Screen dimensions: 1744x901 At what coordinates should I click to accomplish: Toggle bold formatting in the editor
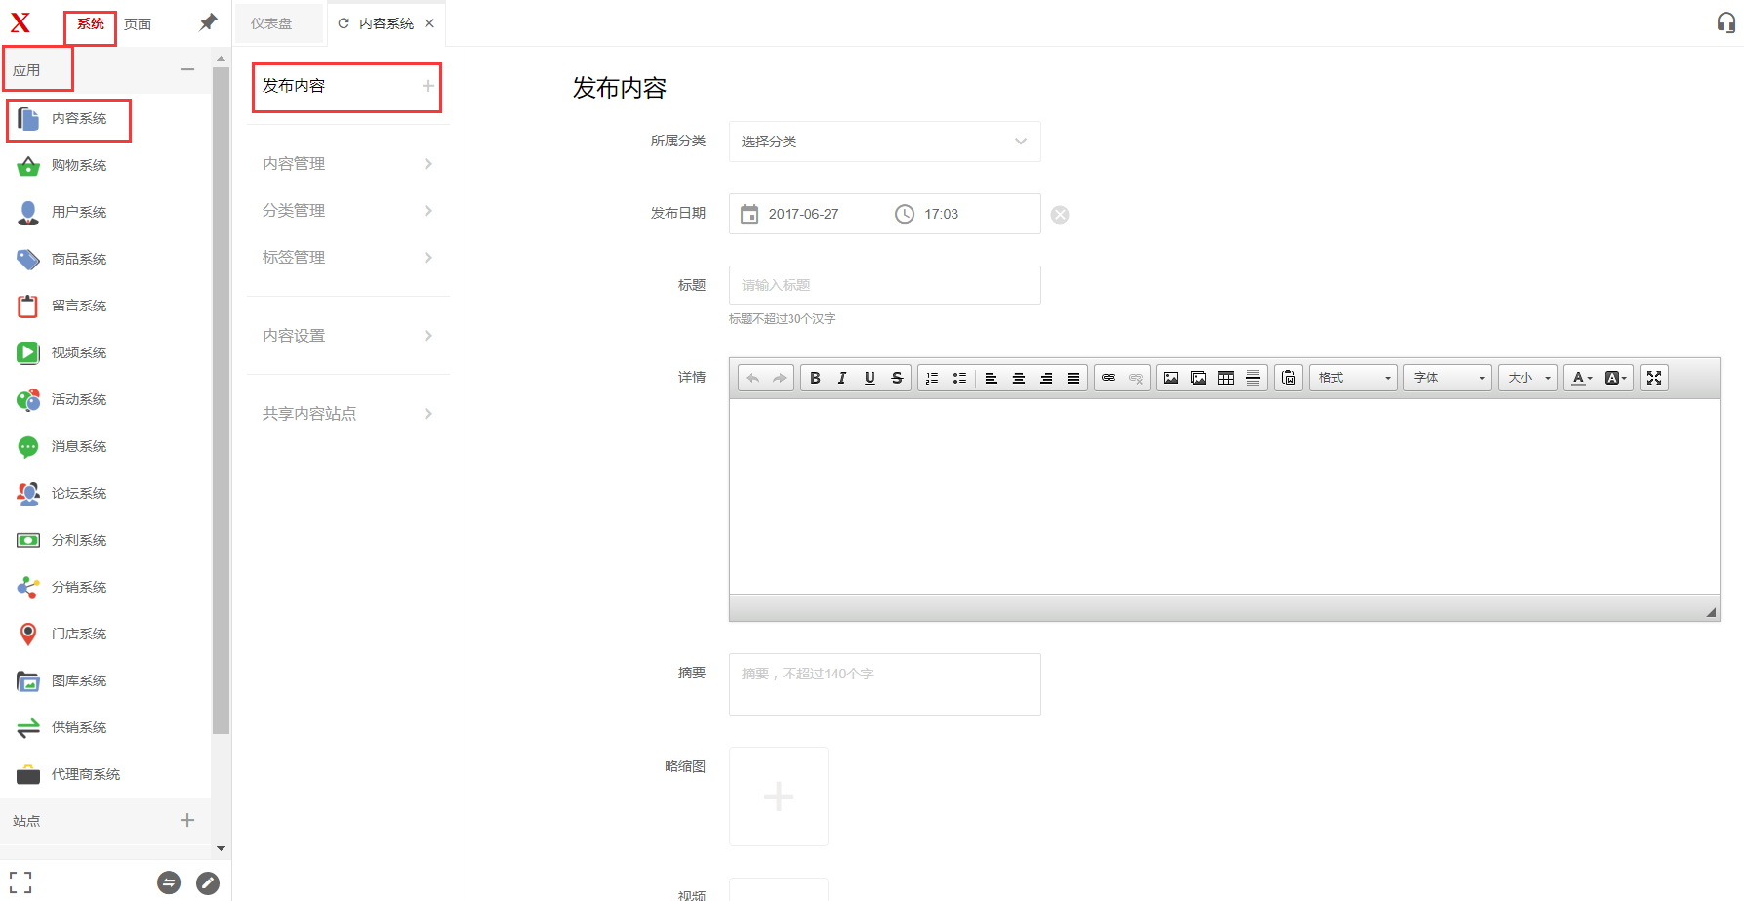(x=815, y=378)
